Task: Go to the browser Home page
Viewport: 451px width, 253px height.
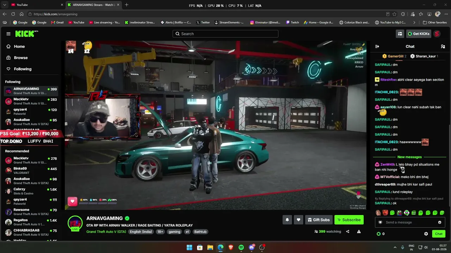Action: 21,14
